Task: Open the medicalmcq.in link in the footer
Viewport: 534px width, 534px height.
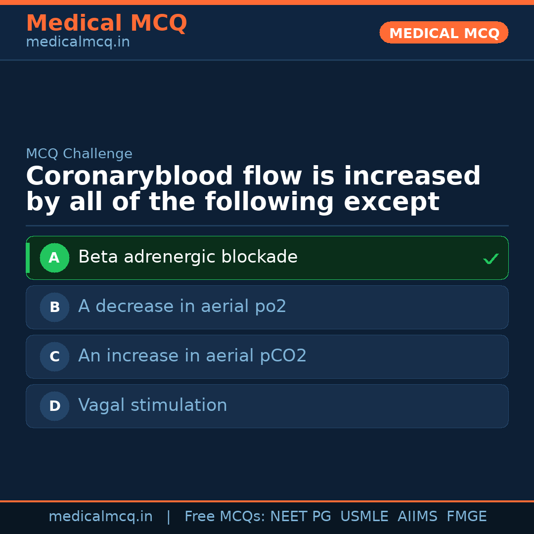Action: 100,517
